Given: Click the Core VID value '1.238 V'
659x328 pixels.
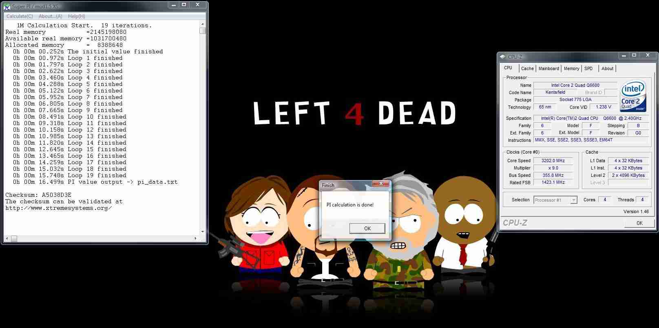Looking at the screenshot, I should [604, 107].
